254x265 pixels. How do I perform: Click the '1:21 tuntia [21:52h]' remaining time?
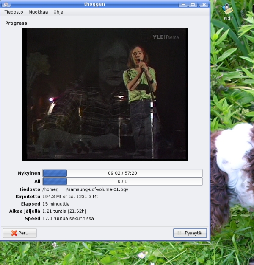click(x=64, y=211)
